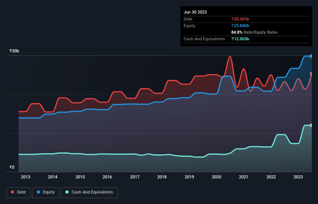Click the ₹12.003b cash value
This screenshot has width=318, height=204.
tap(240, 39)
